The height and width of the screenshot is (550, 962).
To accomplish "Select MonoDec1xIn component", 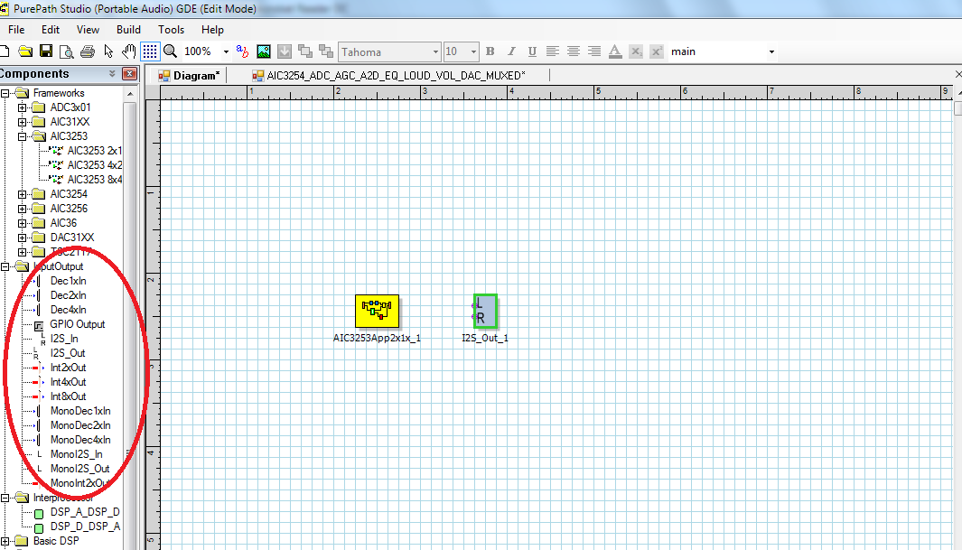I will click(x=80, y=411).
